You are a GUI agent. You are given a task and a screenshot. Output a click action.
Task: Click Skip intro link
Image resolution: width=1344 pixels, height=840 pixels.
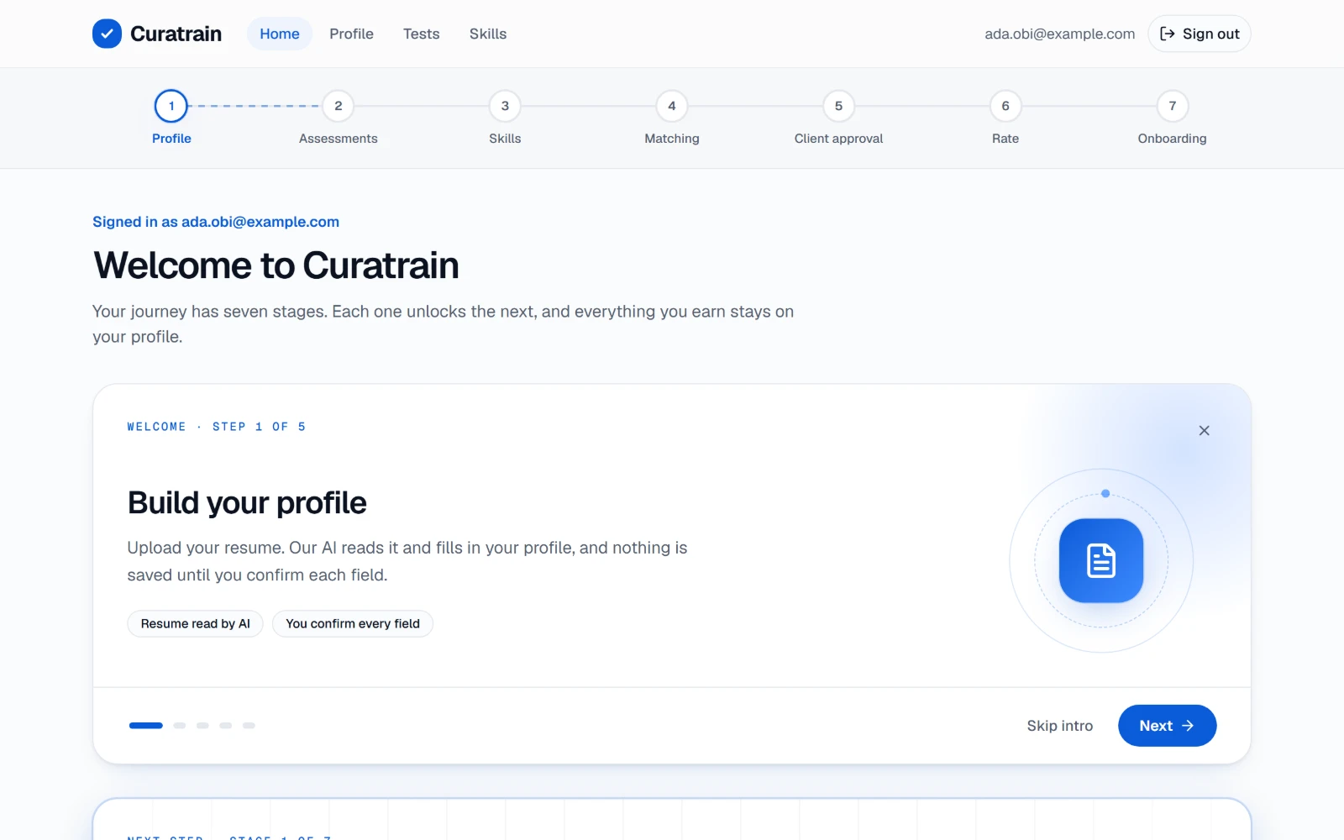tap(1059, 726)
